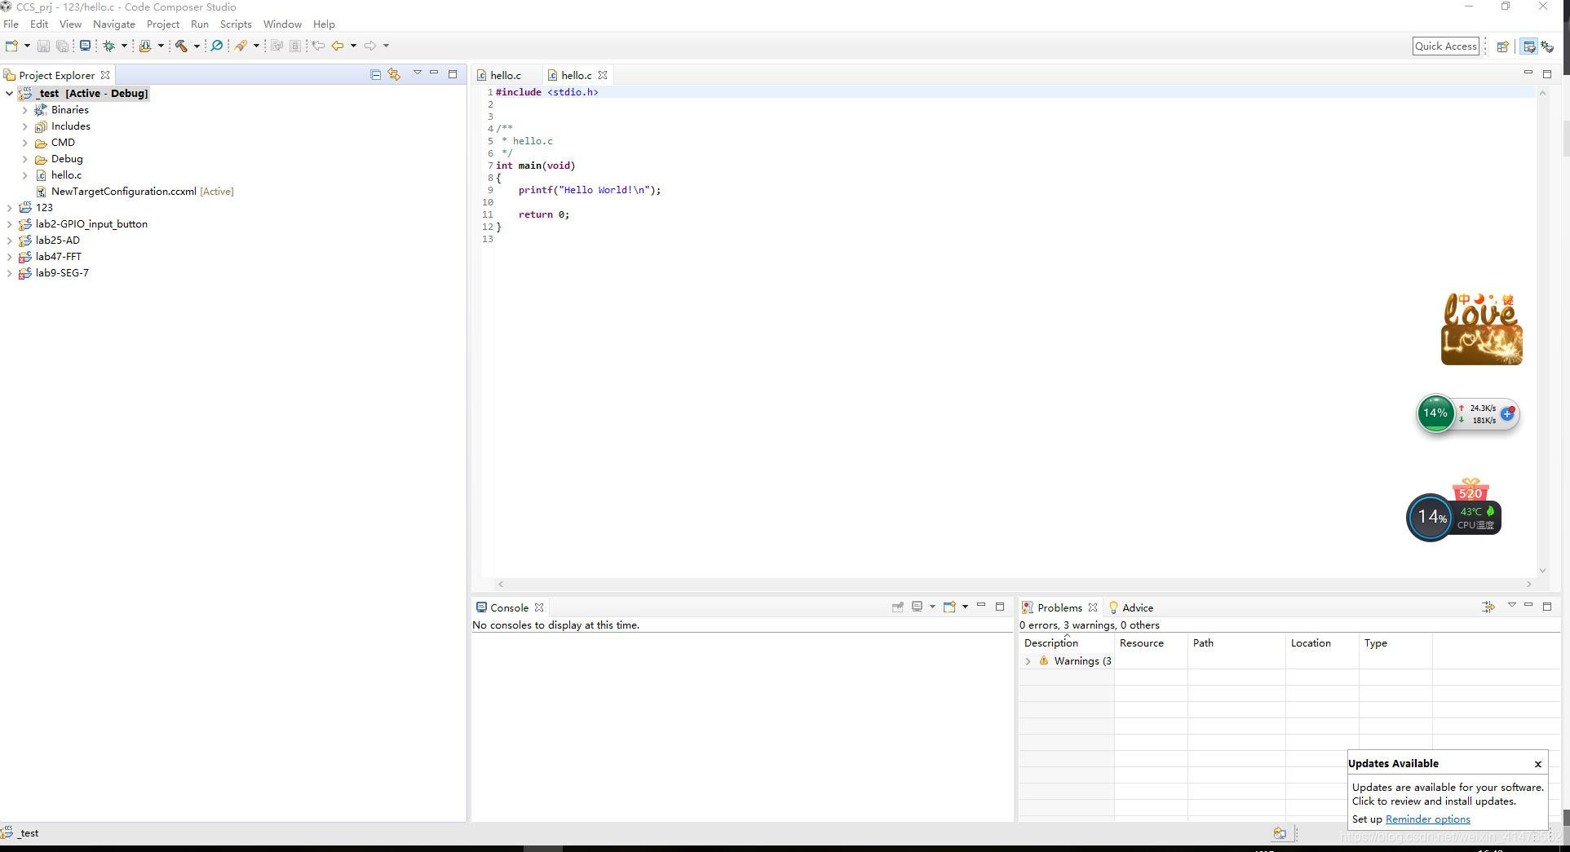The width and height of the screenshot is (1570, 852).
Task: Switch to the CCS Edit perspective
Action: [x=1529, y=46]
